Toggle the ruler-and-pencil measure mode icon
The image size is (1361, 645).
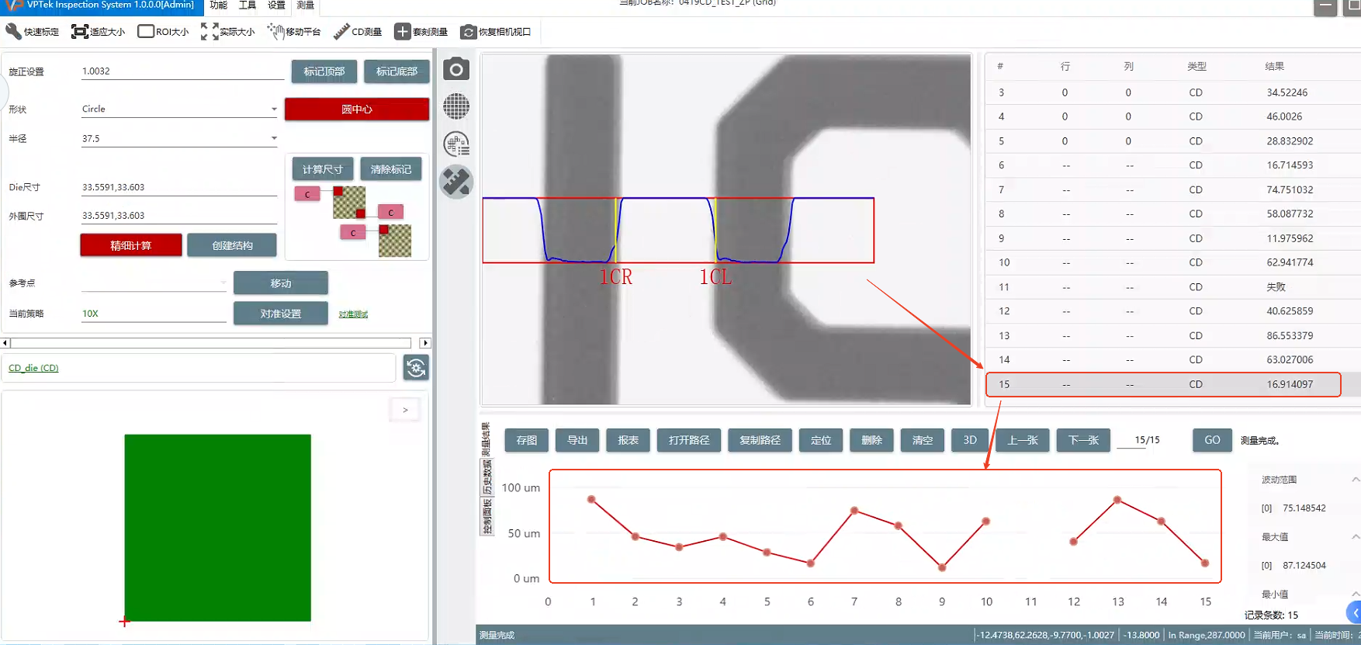tap(456, 182)
